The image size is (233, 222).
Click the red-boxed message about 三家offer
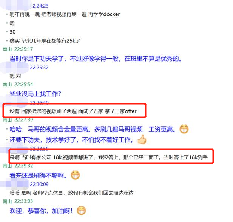pyautogui.click(x=73, y=111)
